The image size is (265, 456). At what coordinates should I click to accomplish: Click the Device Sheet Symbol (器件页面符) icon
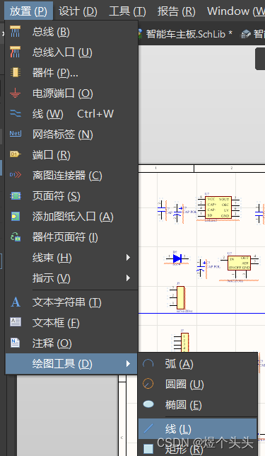click(x=16, y=236)
